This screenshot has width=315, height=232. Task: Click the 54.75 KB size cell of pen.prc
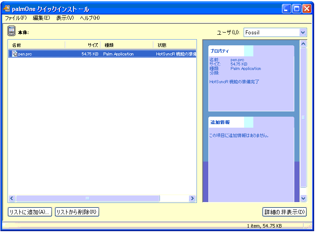click(90, 54)
